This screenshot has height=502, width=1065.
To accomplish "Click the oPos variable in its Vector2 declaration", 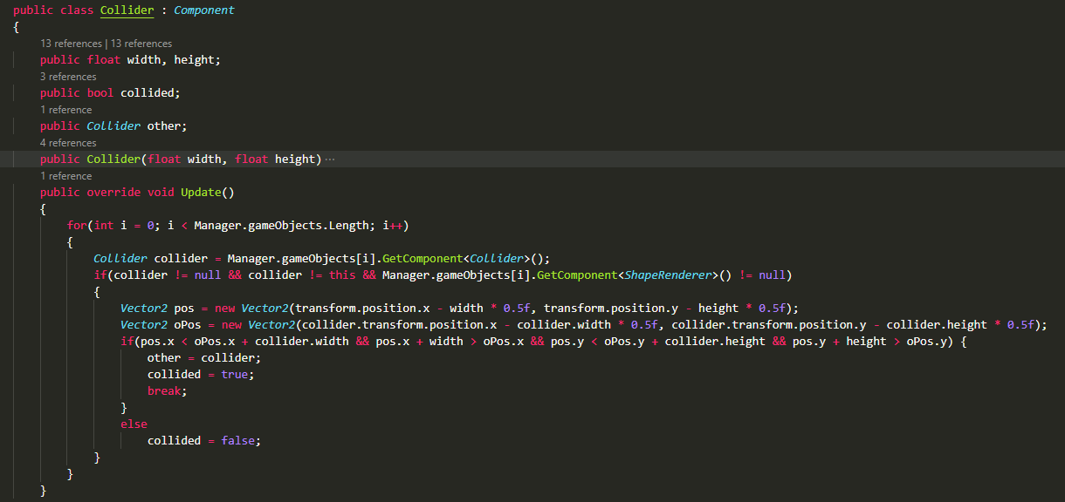I will click(x=188, y=325).
